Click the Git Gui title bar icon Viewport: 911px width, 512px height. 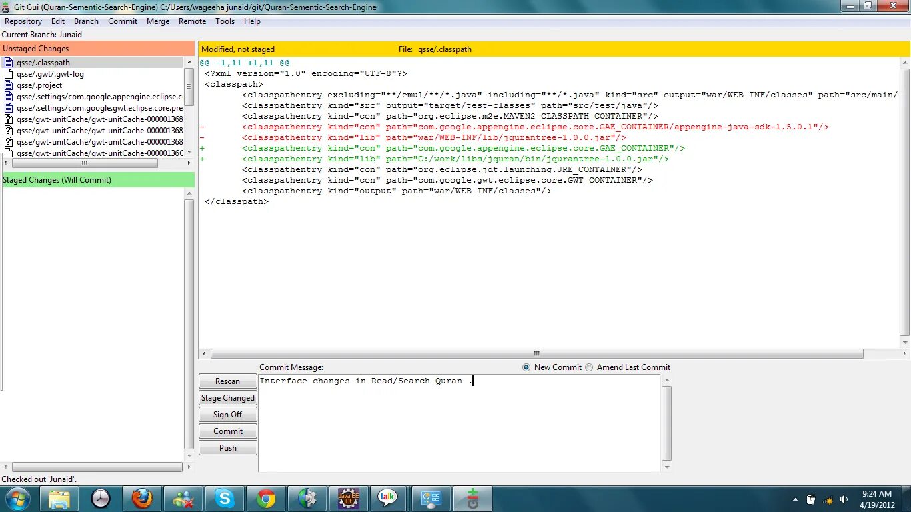(6, 7)
